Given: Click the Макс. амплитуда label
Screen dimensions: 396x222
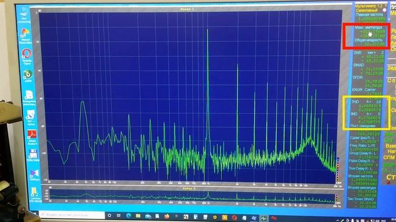Looking at the screenshot, I should (368, 27).
